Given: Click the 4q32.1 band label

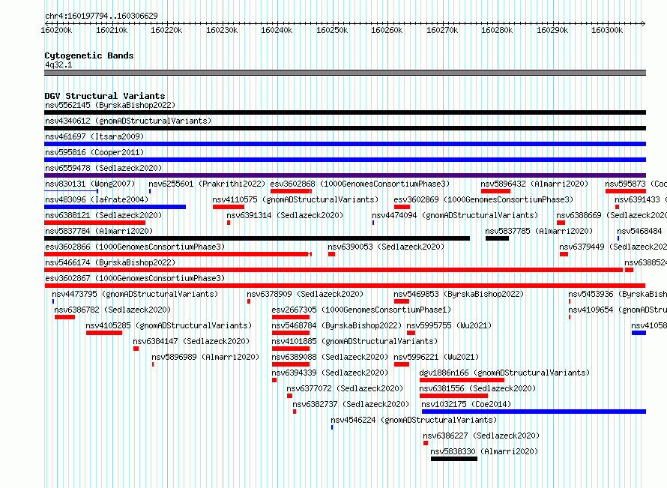Looking at the screenshot, I should 58,64.
